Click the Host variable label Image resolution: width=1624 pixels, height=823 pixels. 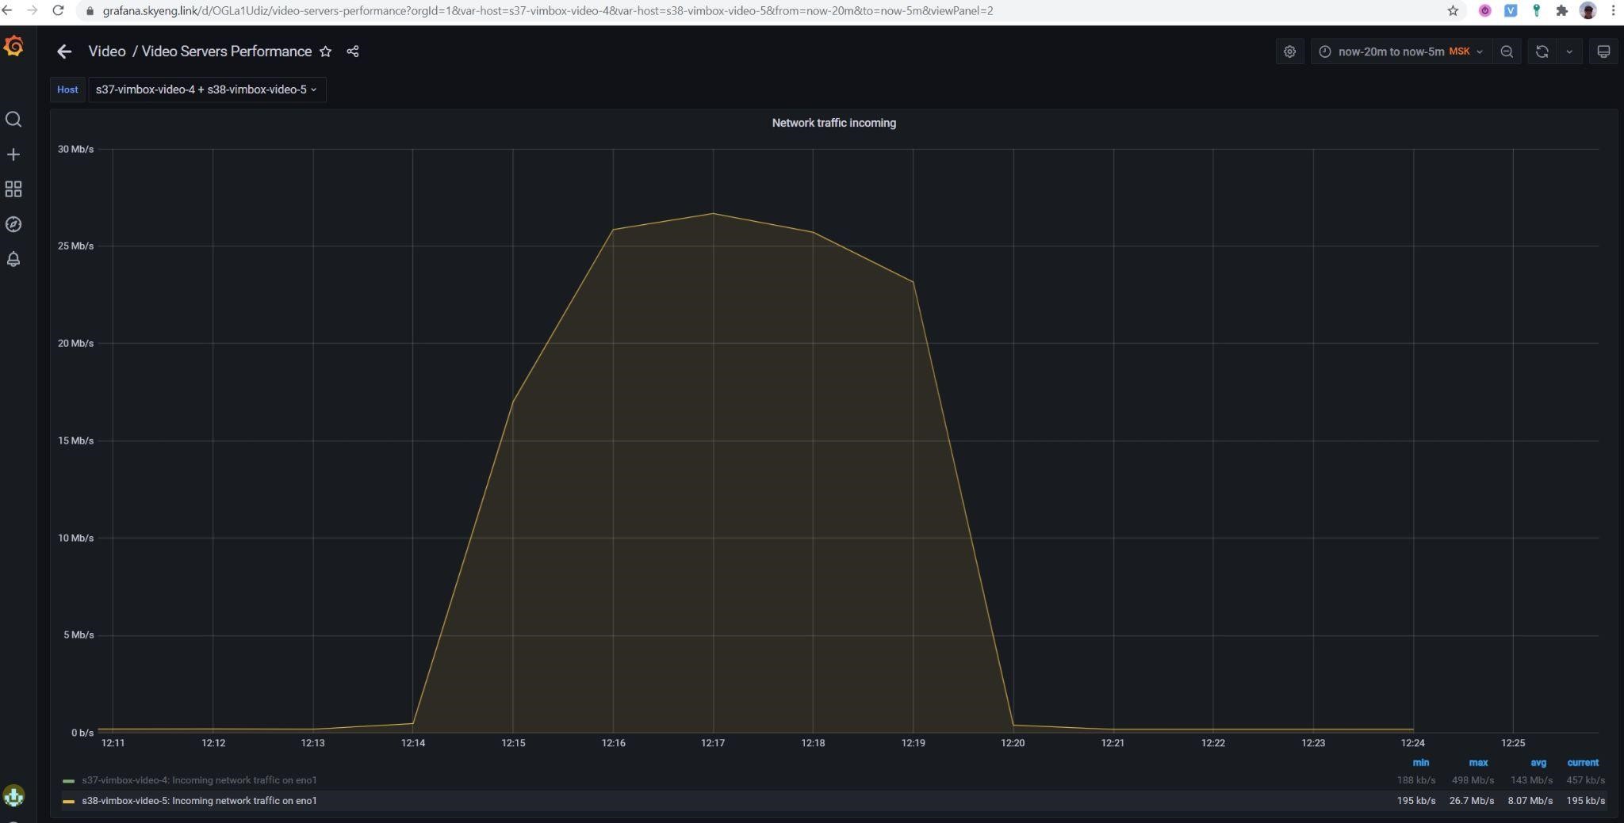coord(67,90)
